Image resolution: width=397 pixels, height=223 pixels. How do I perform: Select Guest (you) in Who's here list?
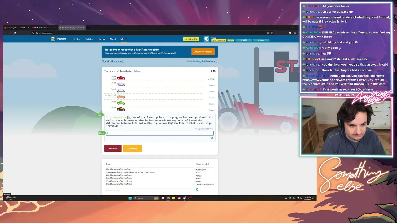201,170
